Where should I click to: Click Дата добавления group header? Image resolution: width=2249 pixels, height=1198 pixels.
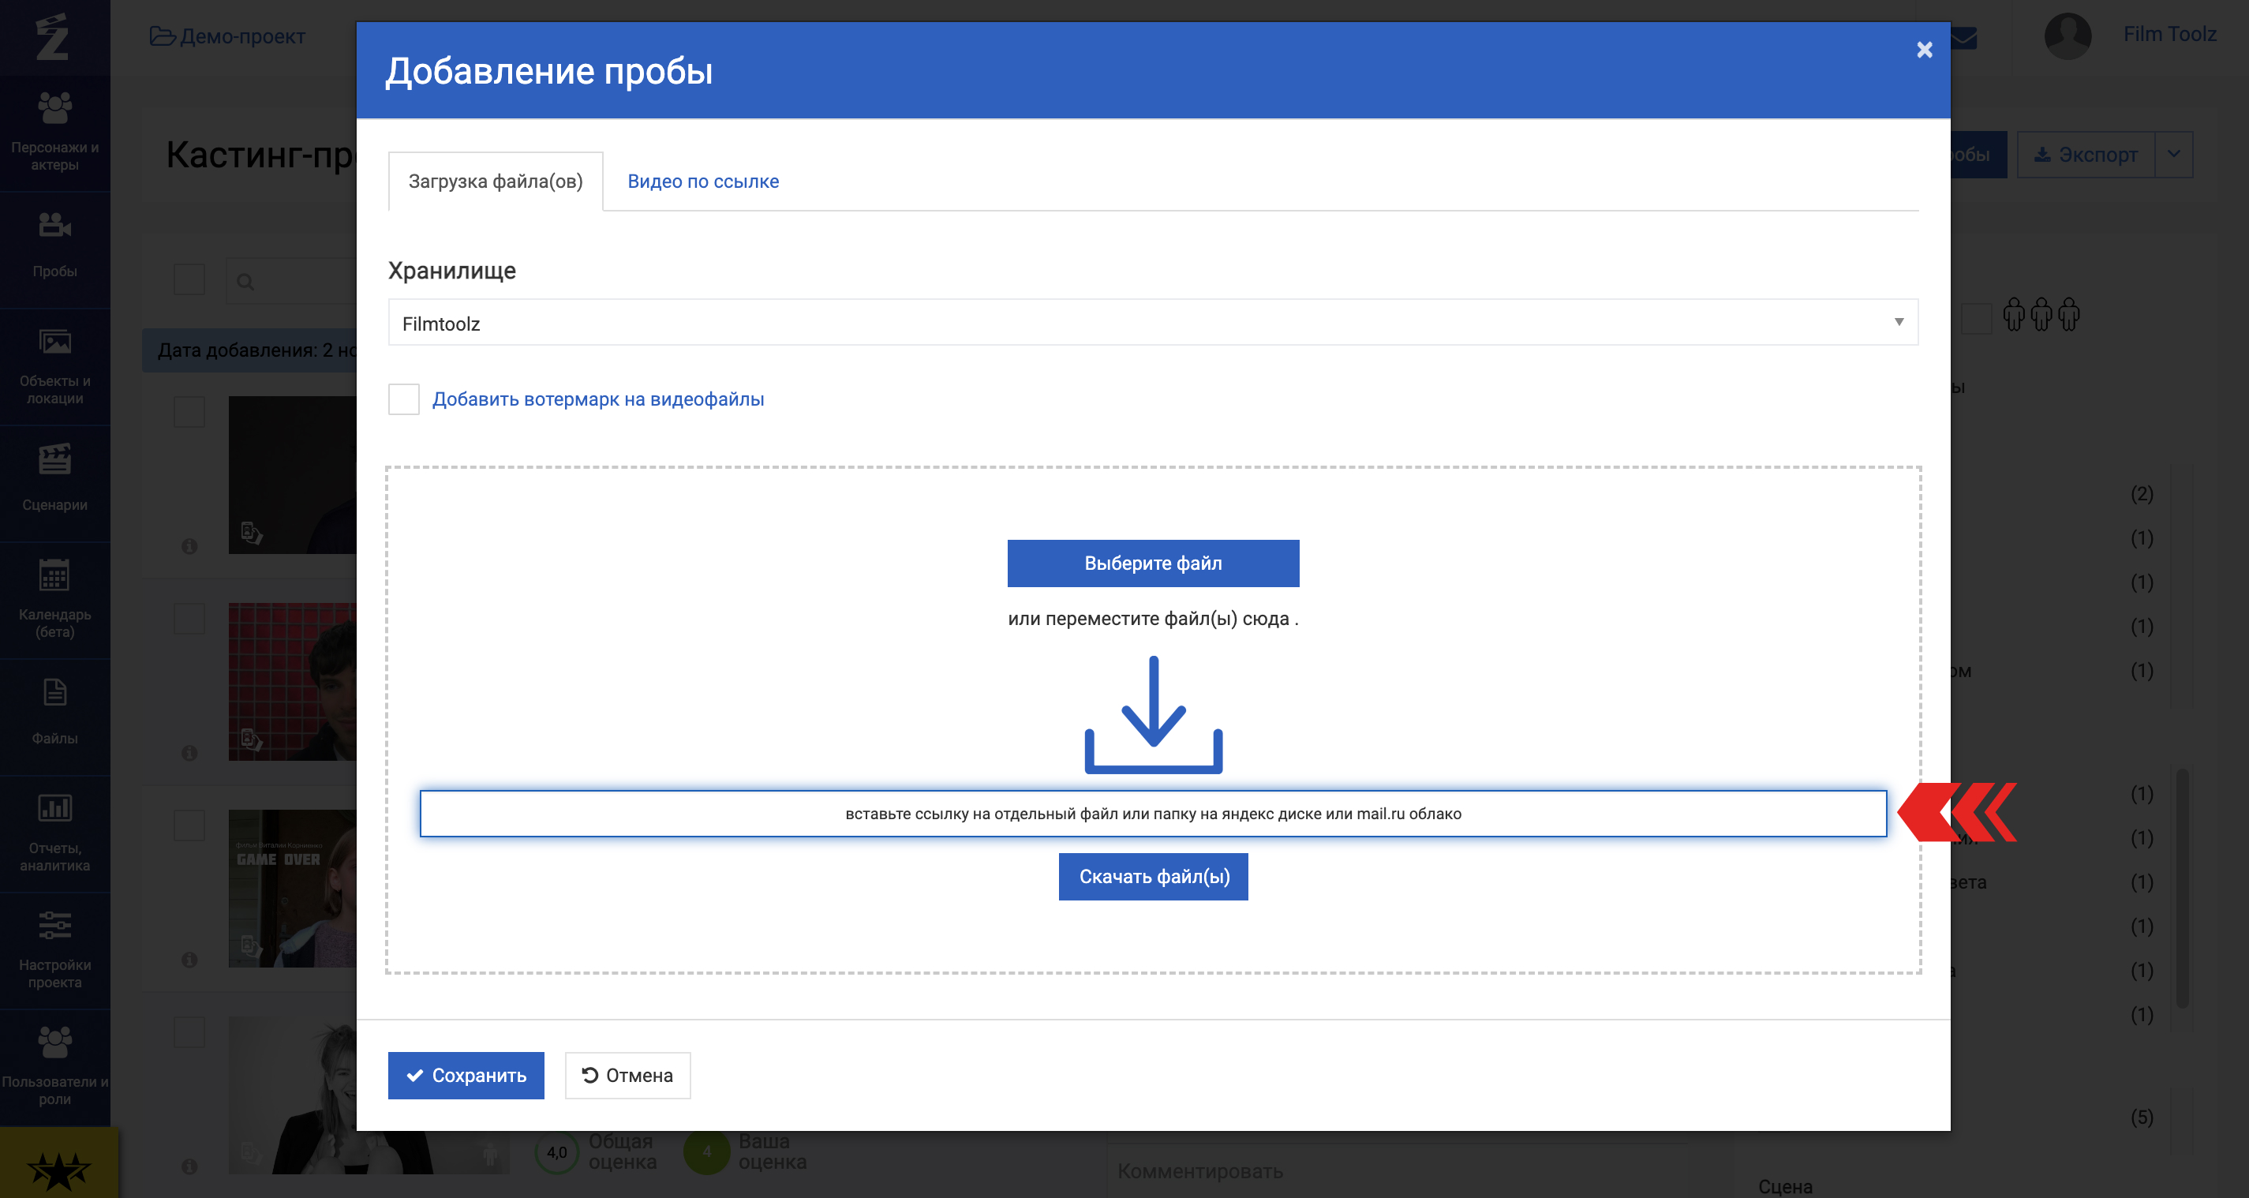point(251,350)
